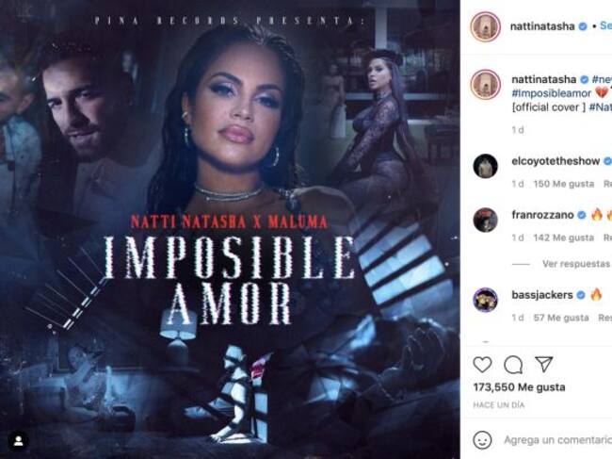View 150 Me gusta on comment
This screenshot has width=612, height=459.
coord(564,184)
